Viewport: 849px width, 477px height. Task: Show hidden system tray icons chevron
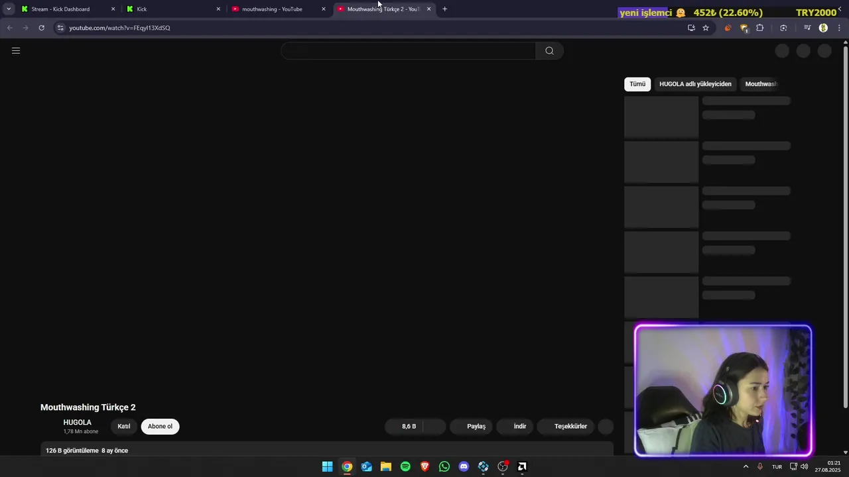coord(746,466)
